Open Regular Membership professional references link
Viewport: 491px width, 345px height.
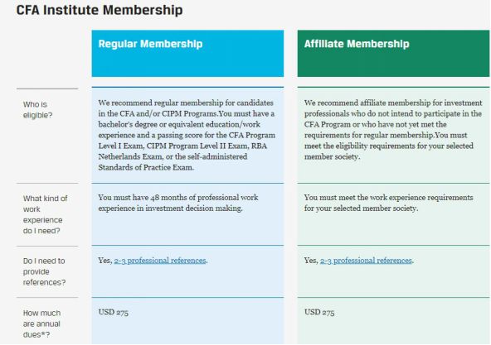tap(160, 261)
